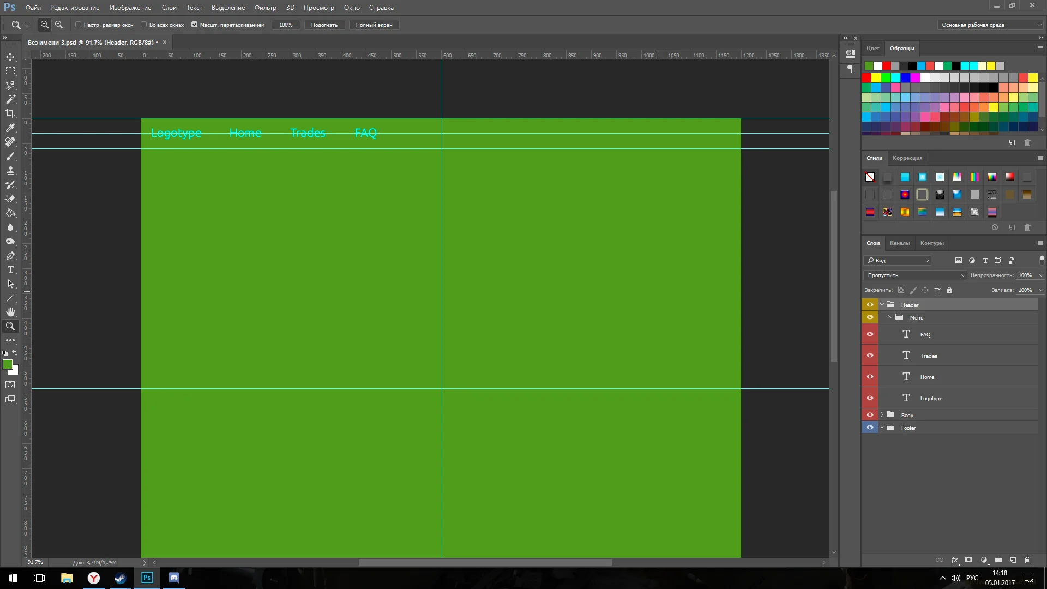Collapse the Menu layer group
The image size is (1047, 589).
coord(890,317)
